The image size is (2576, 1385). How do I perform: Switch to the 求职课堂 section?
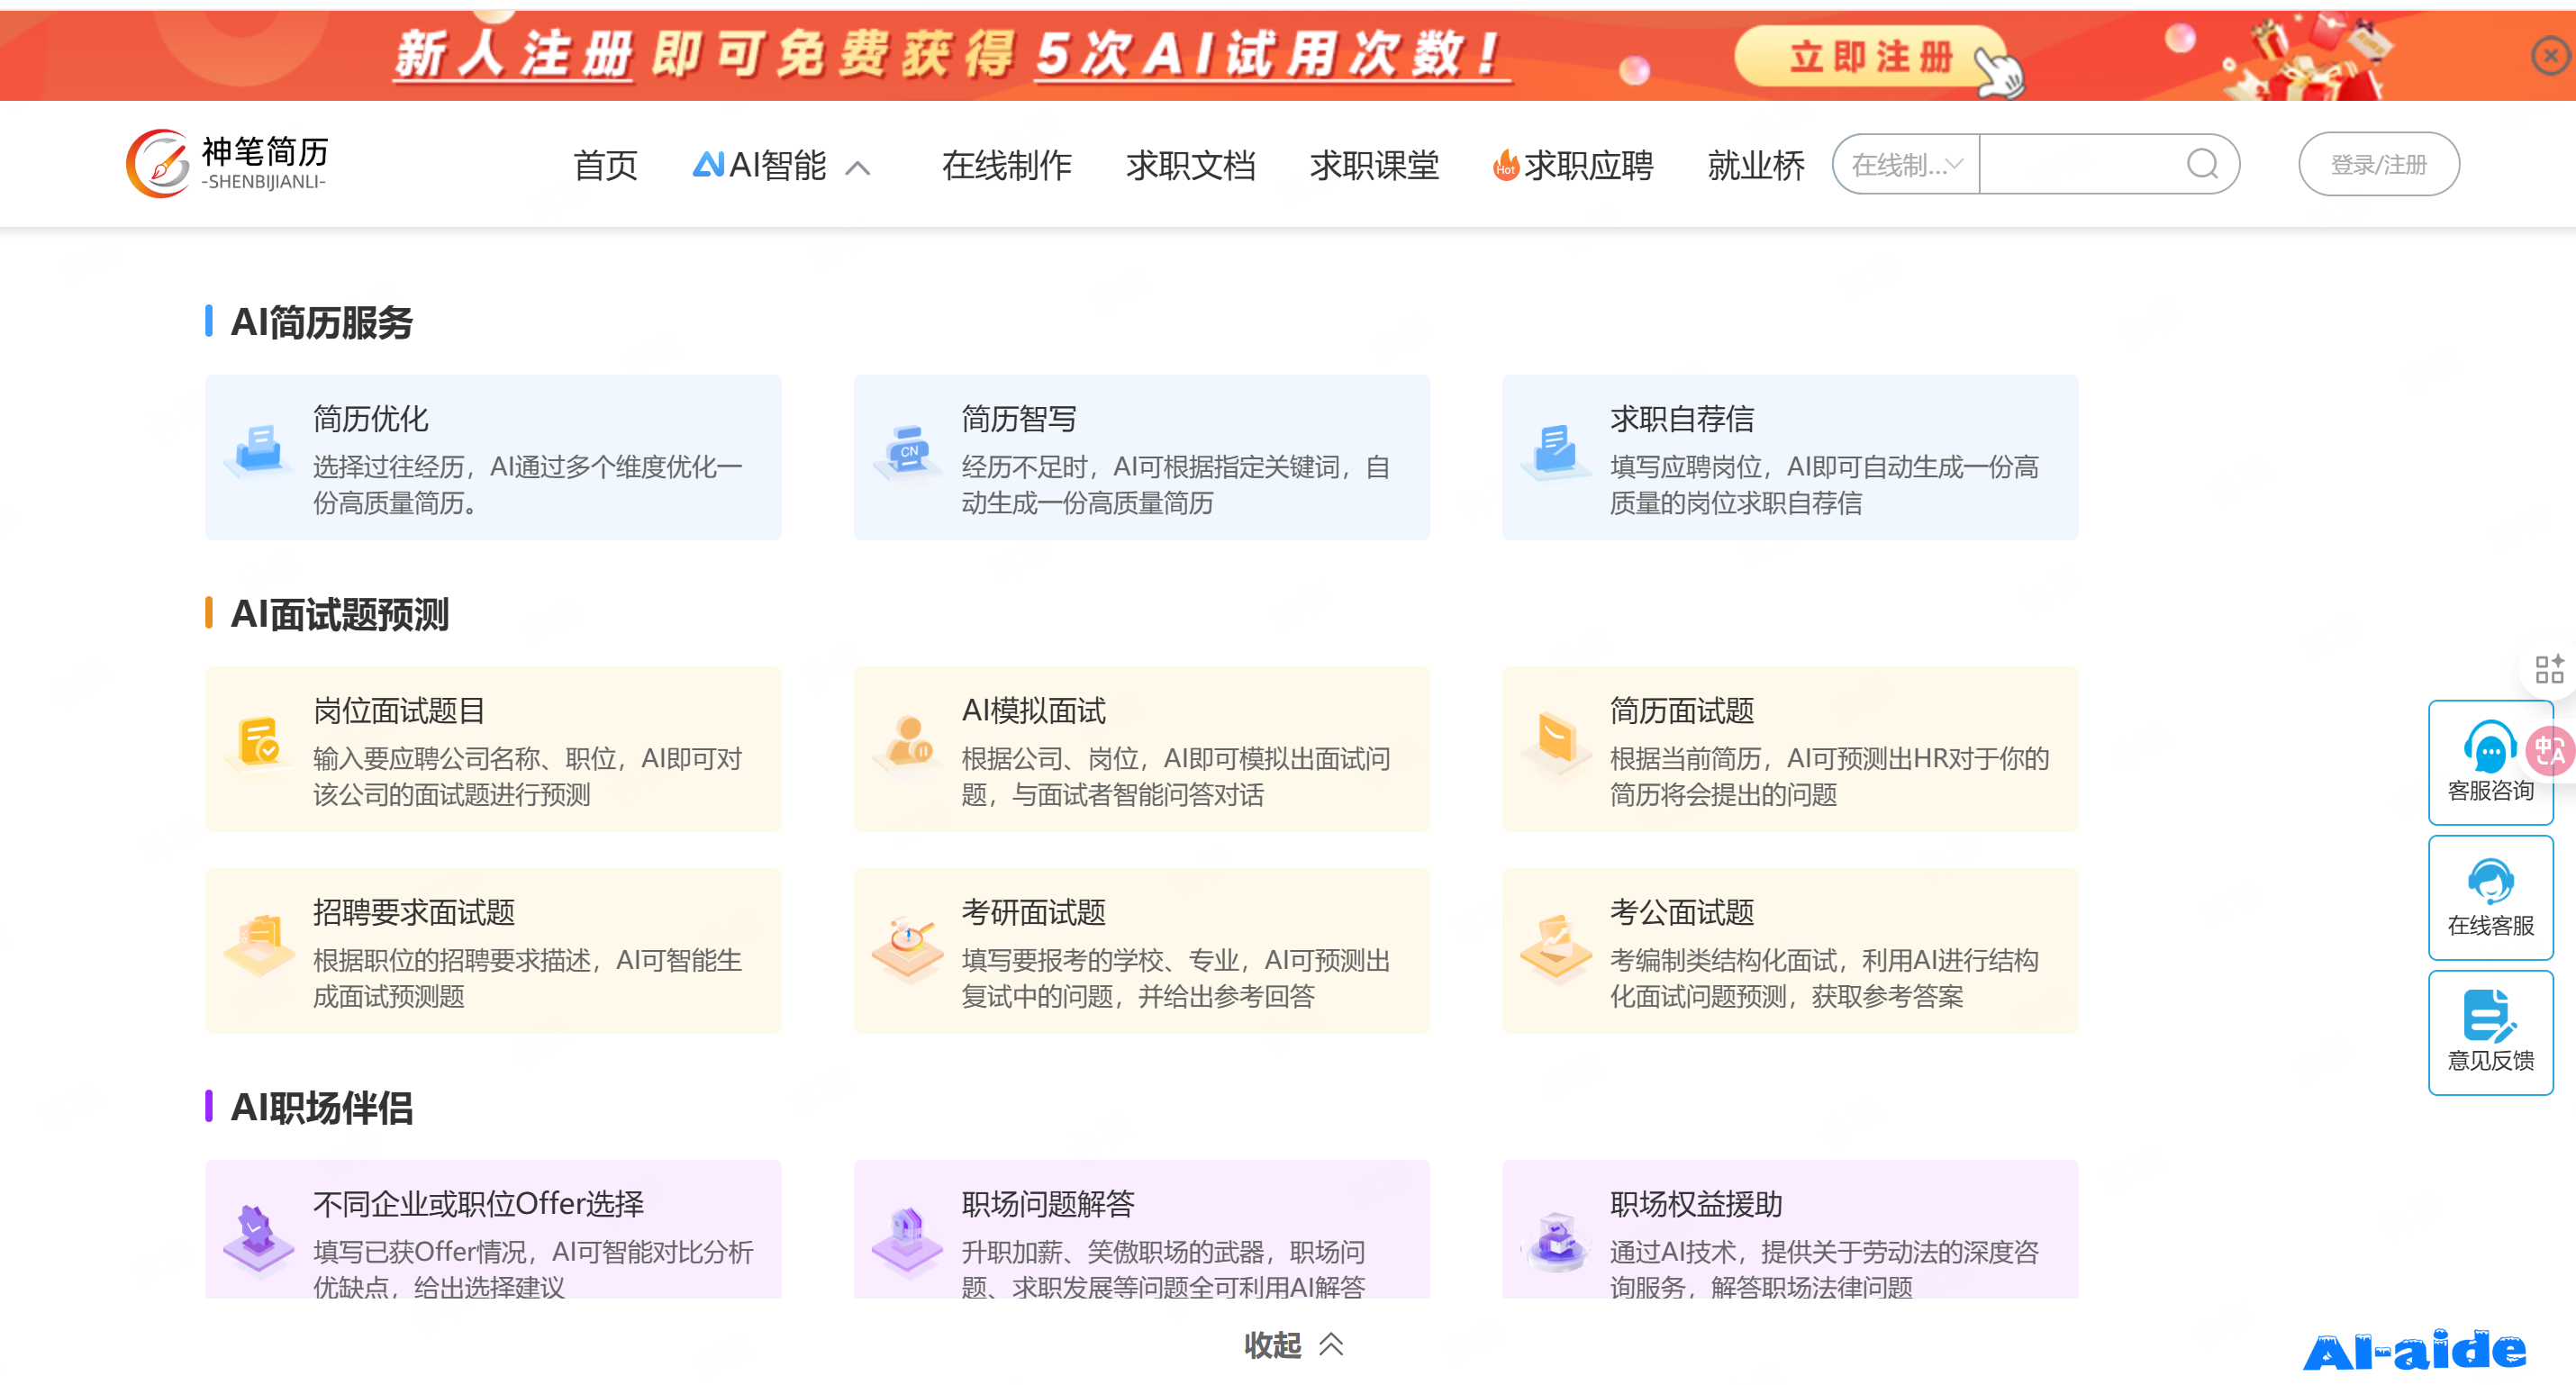(x=1375, y=166)
